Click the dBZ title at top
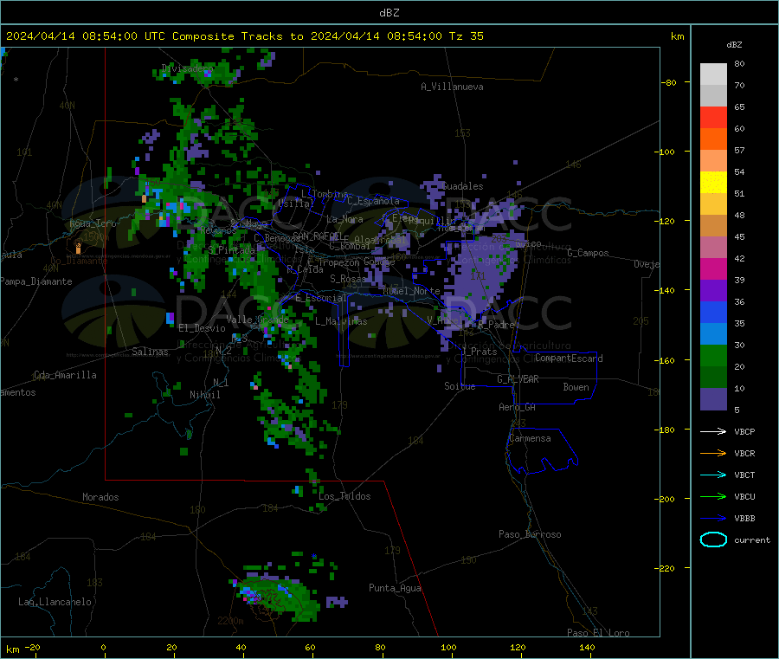 389,13
